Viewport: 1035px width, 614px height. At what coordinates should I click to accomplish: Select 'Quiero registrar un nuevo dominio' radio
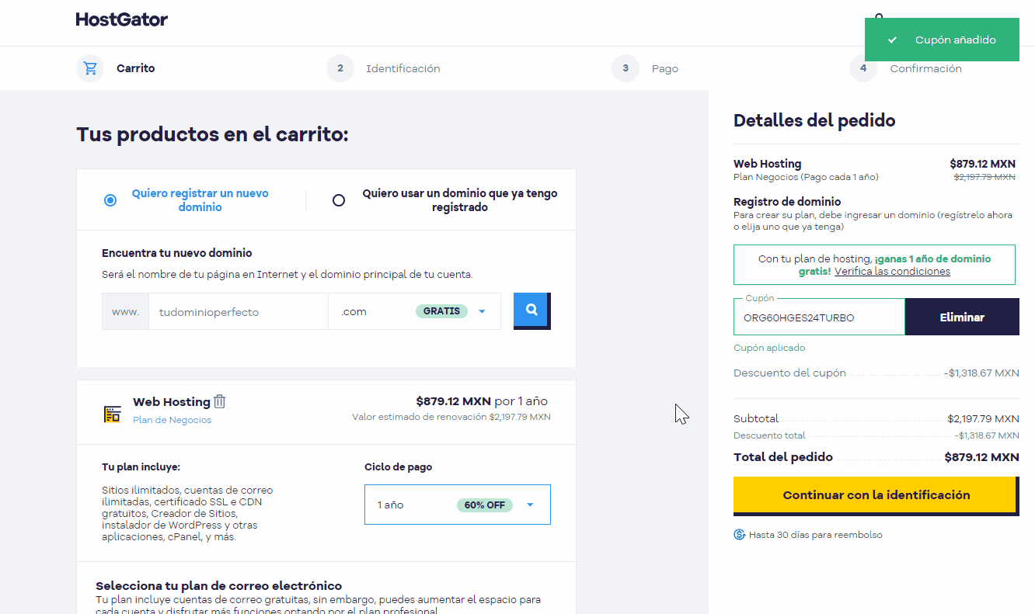click(x=110, y=200)
